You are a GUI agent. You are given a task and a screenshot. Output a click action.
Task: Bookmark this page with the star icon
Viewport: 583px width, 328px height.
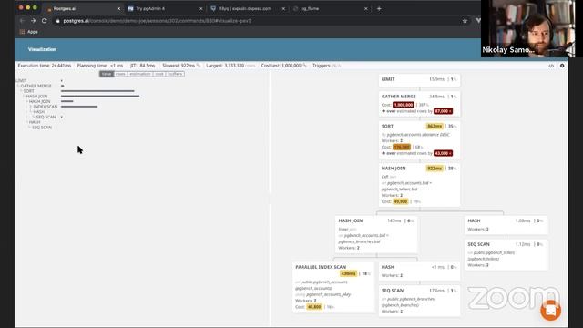coord(465,21)
